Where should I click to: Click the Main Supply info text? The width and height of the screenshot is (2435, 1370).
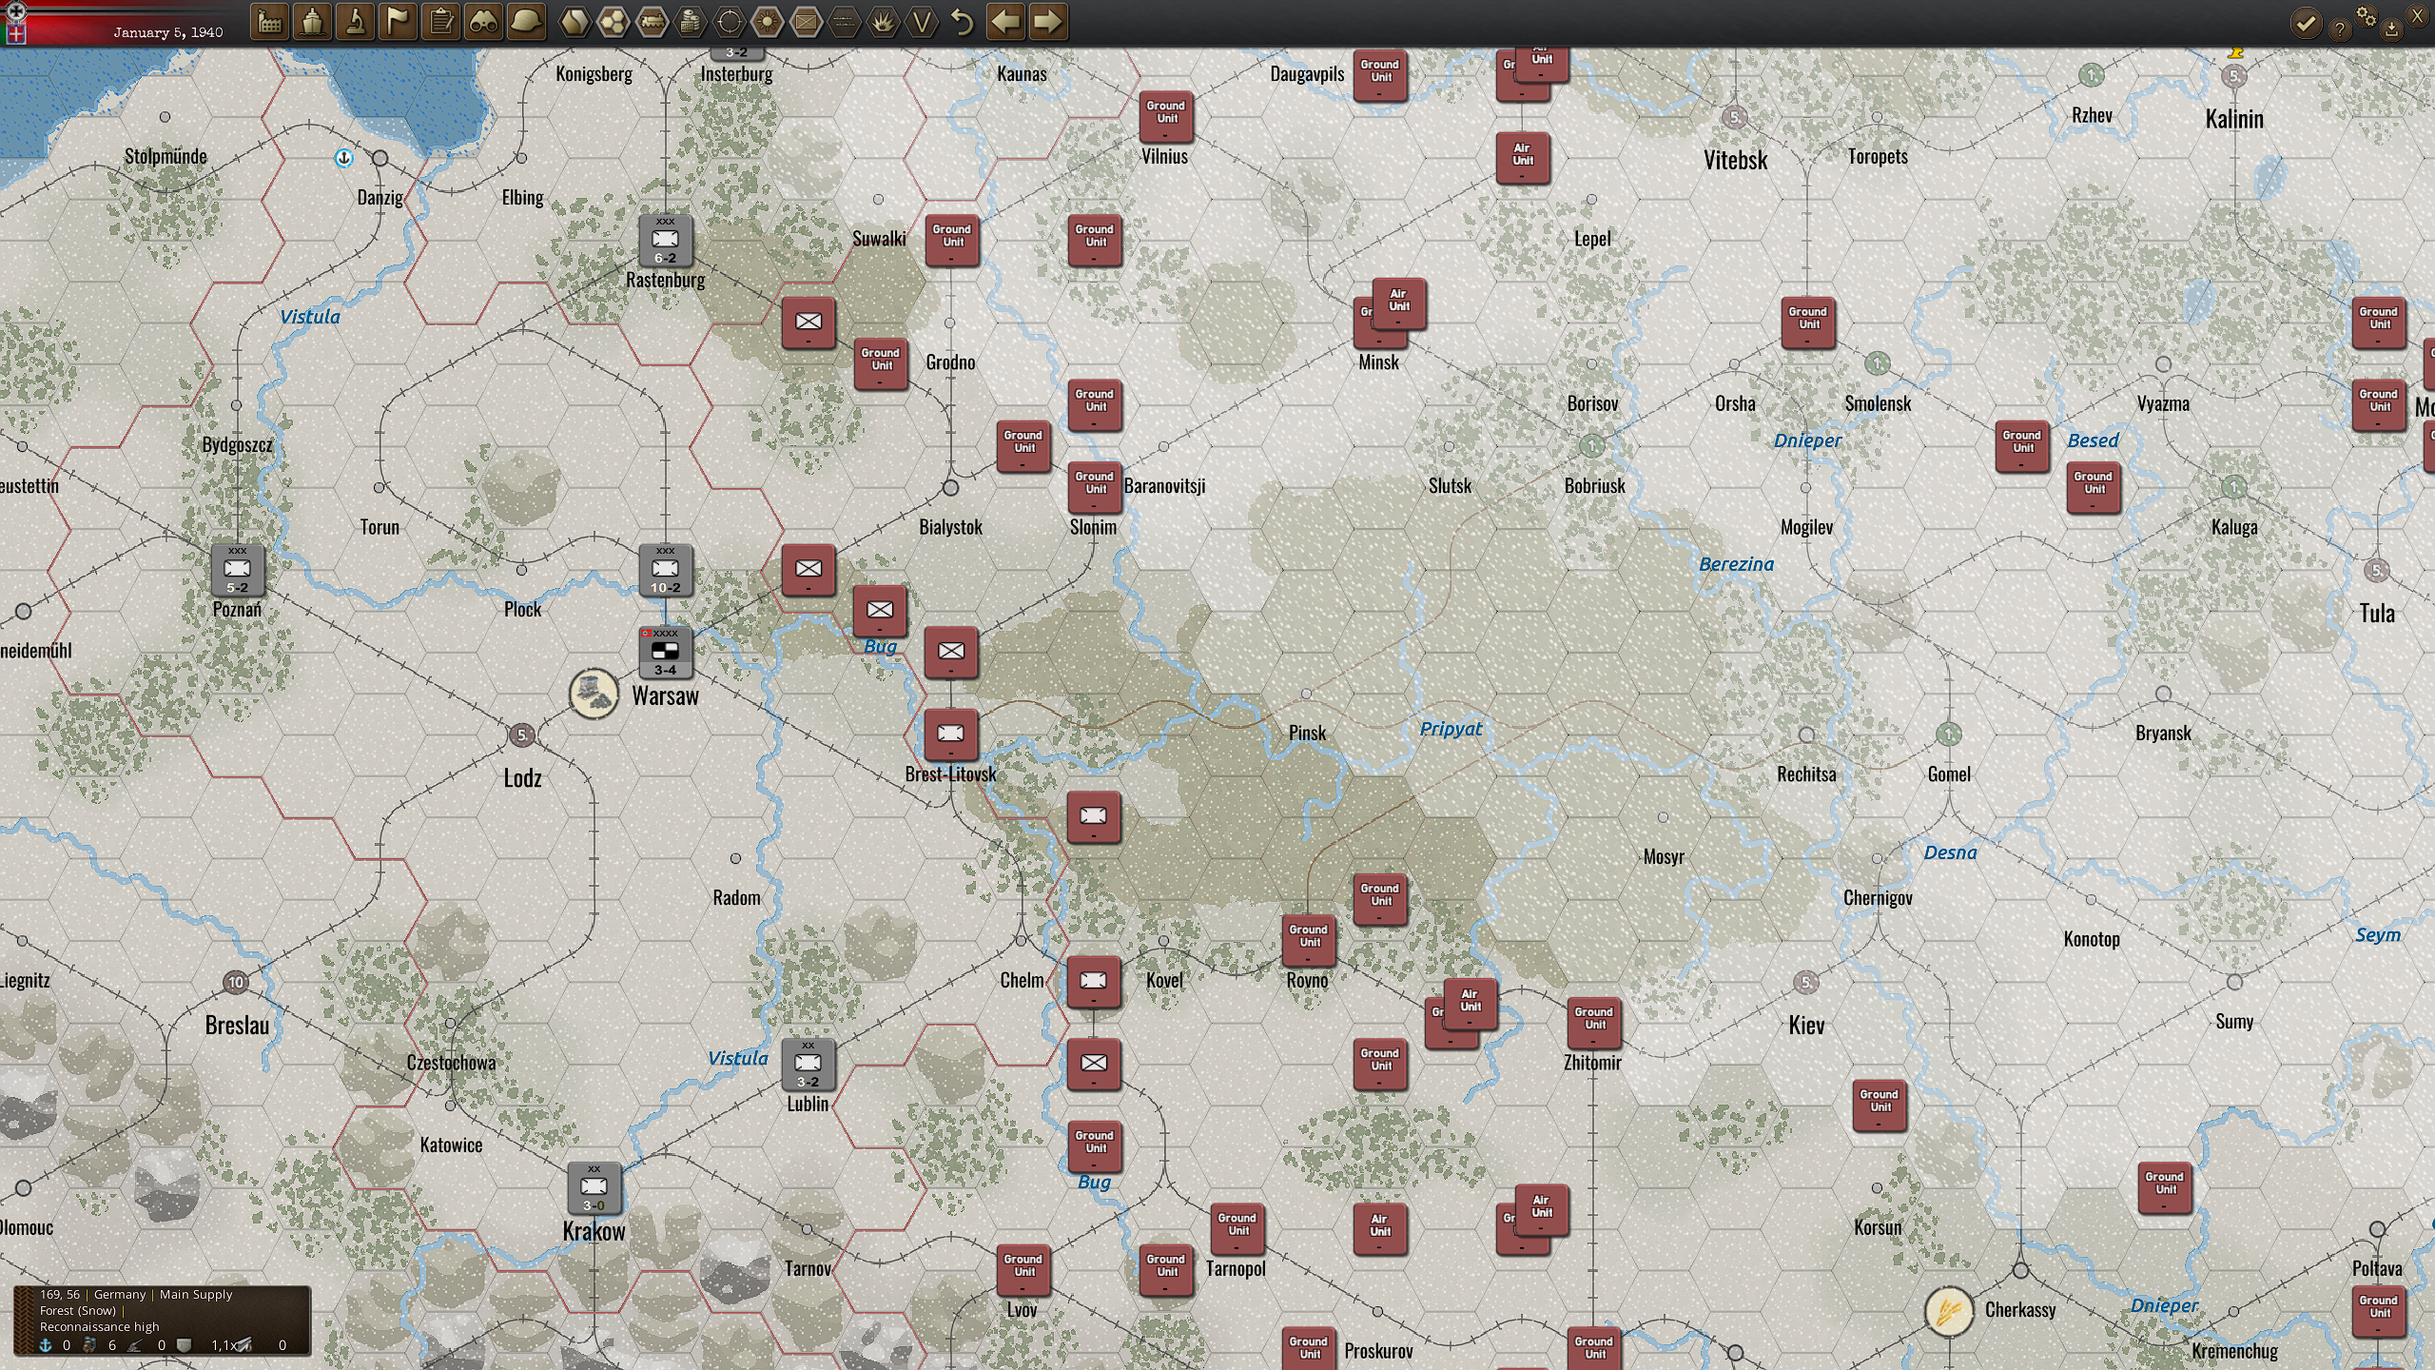pos(196,1294)
